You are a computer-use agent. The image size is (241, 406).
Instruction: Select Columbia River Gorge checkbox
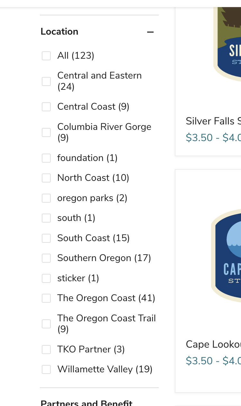[x=46, y=132]
